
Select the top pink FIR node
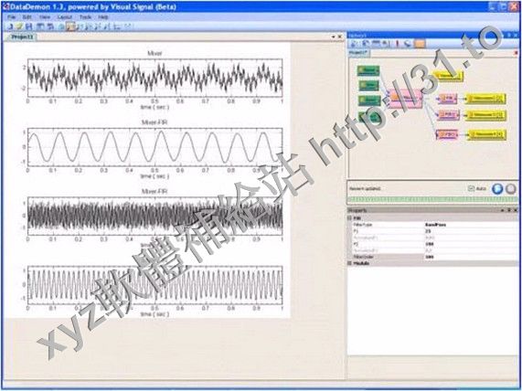click(x=447, y=99)
